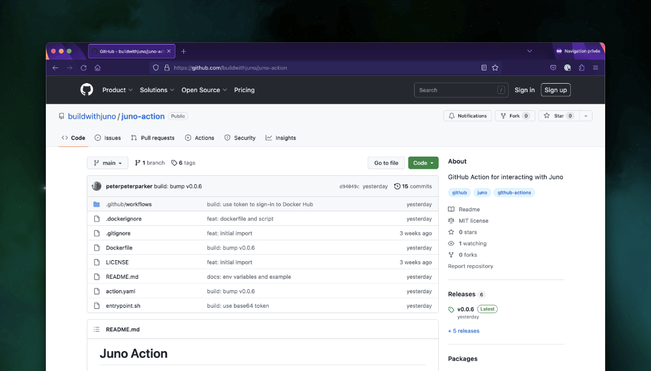
Task: Bookmark page using the star icon in URL bar
Action: pyautogui.click(x=495, y=68)
